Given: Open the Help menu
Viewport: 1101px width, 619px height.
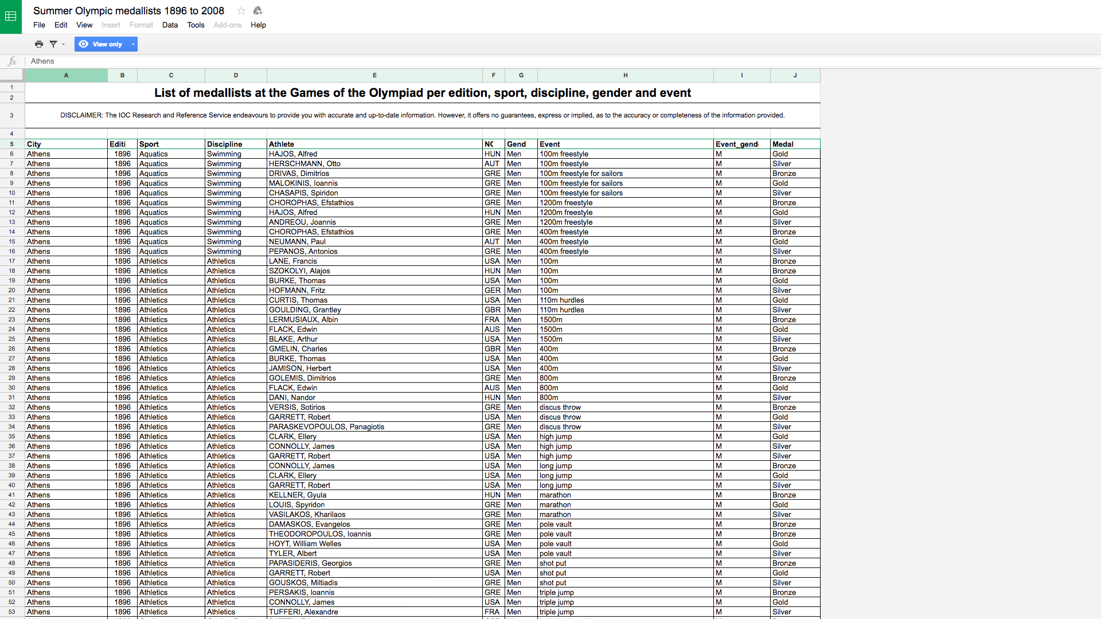Looking at the screenshot, I should [258, 25].
